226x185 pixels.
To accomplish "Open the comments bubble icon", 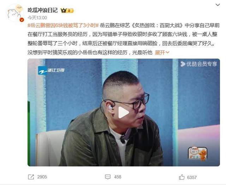I will [x=108, y=177].
